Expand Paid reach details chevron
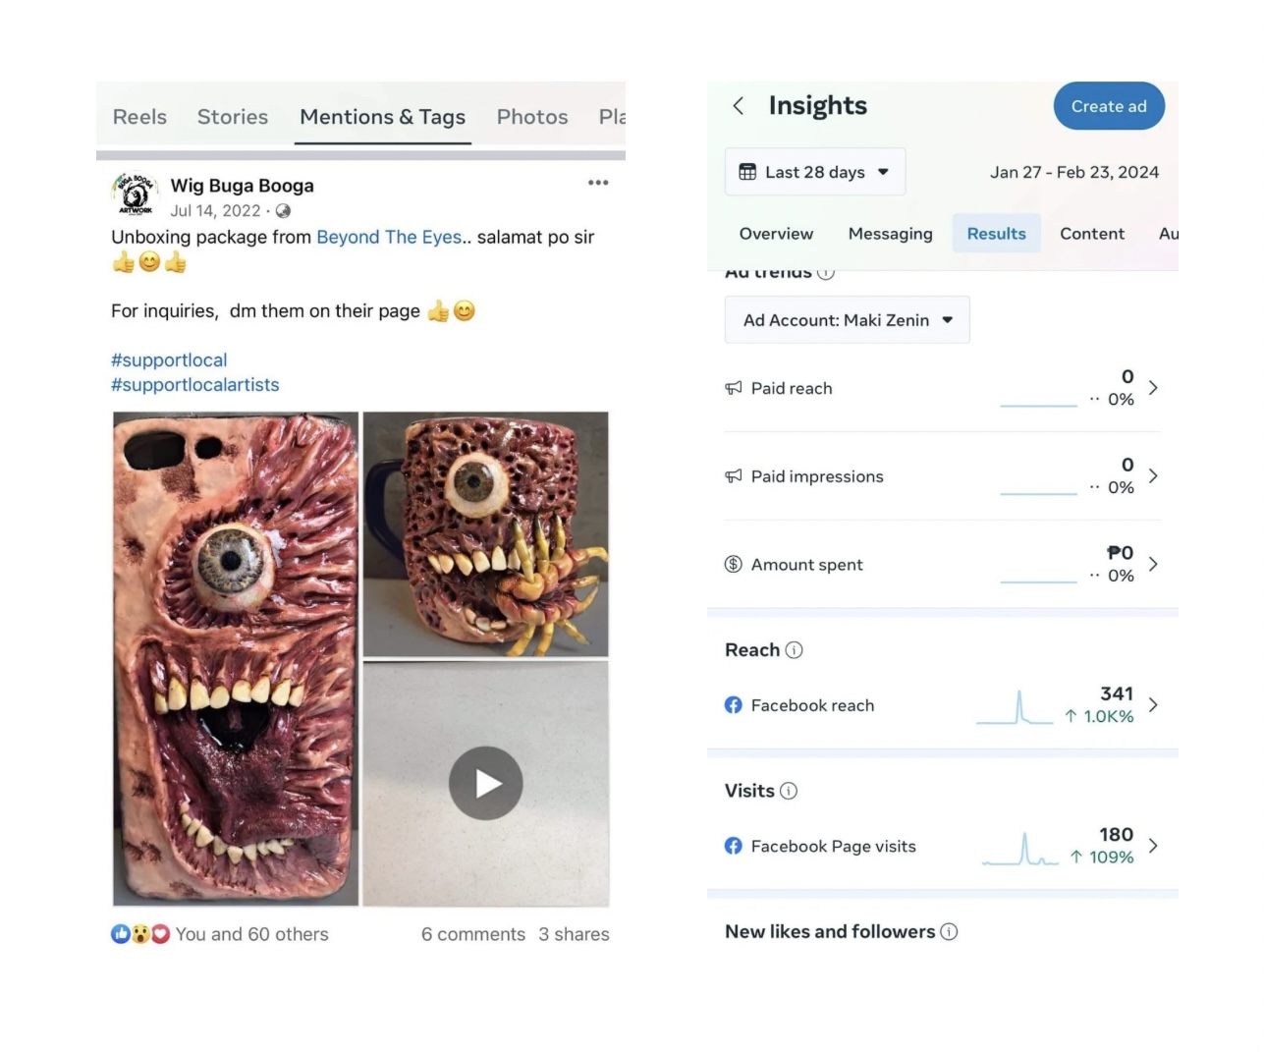The image size is (1264, 1052). (1153, 388)
